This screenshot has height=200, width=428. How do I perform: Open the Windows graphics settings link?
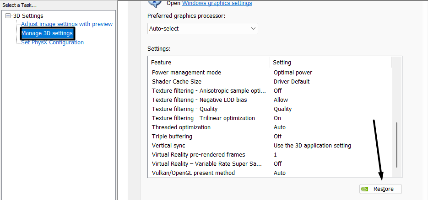[x=217, y=3]
